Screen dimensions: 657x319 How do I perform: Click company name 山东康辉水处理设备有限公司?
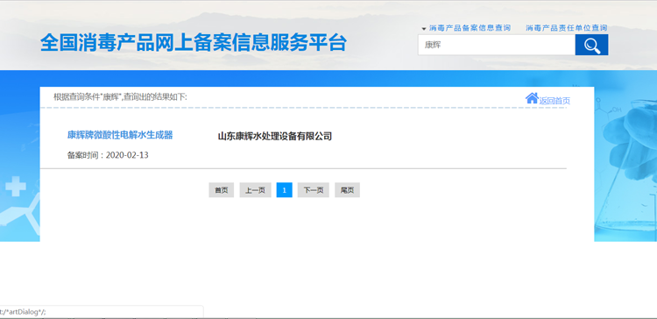coord(275,136)
